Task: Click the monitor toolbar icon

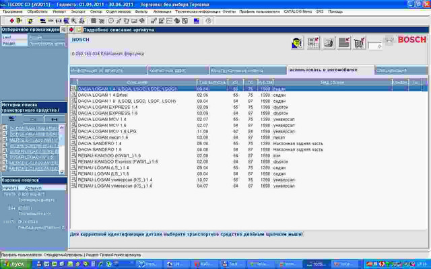Action: point(134,21)
